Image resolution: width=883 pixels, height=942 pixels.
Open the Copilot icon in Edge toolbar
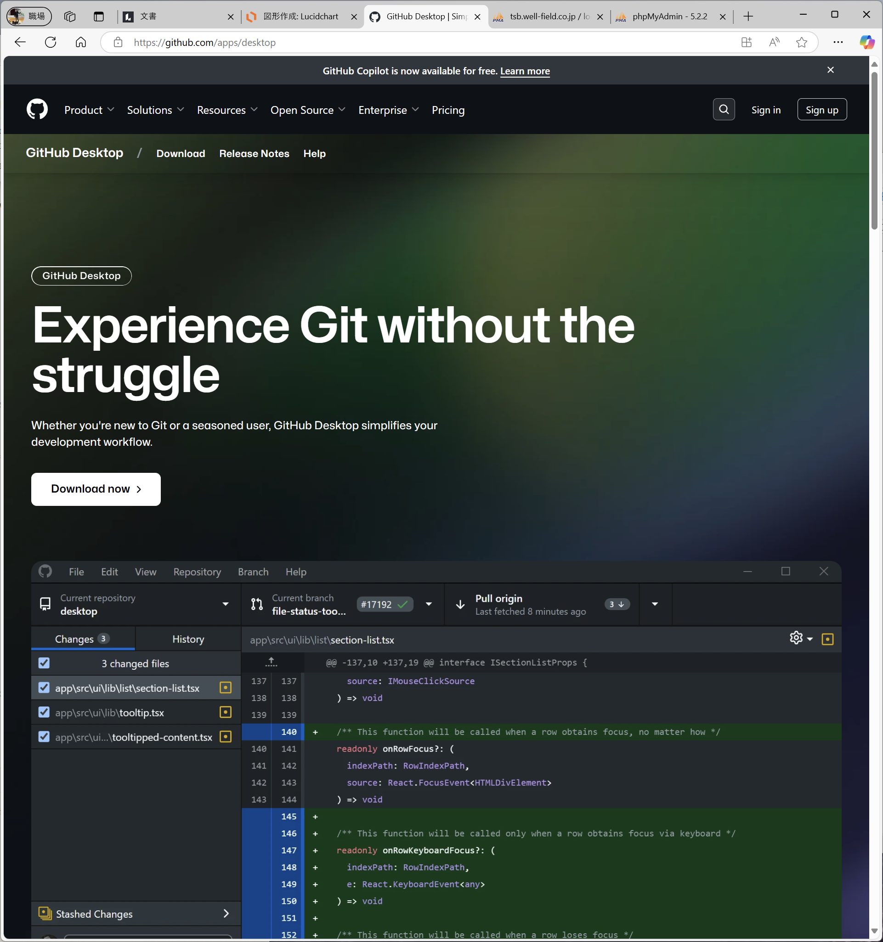pyautogui.click(x=867, y=42)
